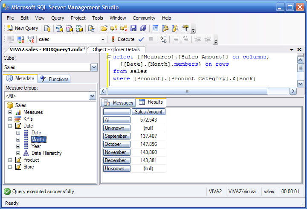Click the Decrease Indent icon

pyautogui.click(x=198, y=39)
